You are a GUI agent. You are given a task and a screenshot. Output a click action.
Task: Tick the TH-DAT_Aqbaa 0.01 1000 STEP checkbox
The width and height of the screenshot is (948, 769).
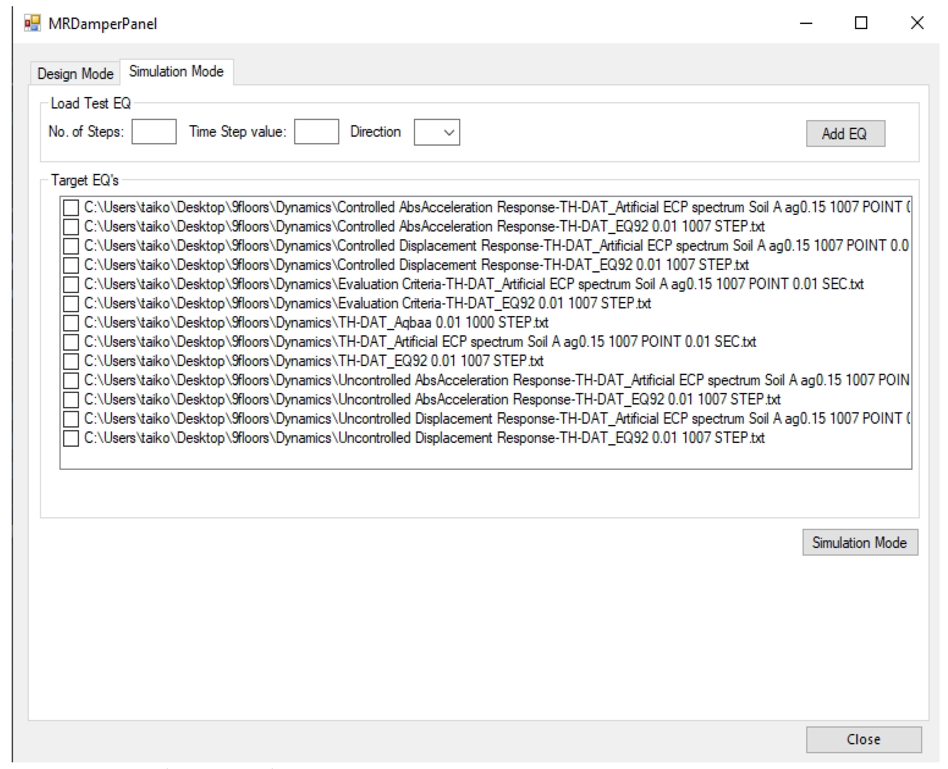point(71,322)
